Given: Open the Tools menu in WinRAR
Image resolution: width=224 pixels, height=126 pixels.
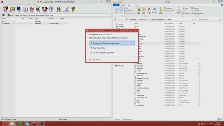Looking at the screenshot, I should click(16, 5).
